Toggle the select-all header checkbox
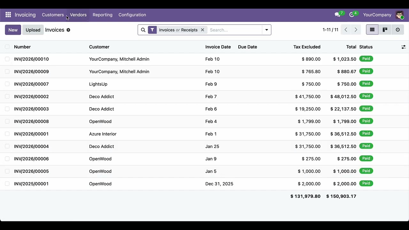Image resolution: width=409 pixels, height=230 pixels. tap(7, 47)
